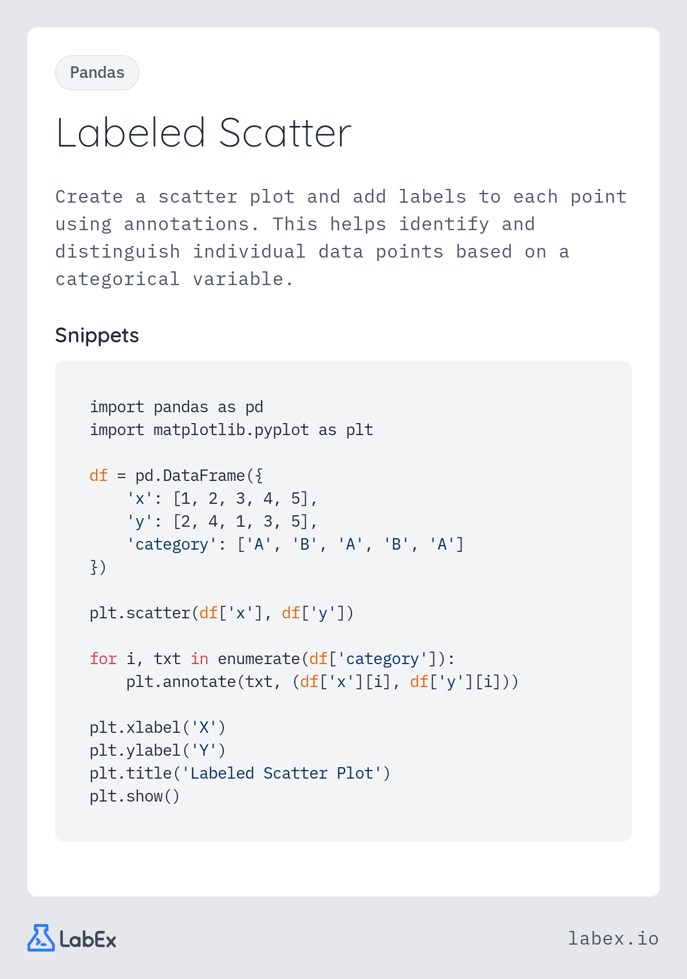Viewport: 687px width, 979px height.
Task: Click the plt.scatter code line
Action: [222, 613]
